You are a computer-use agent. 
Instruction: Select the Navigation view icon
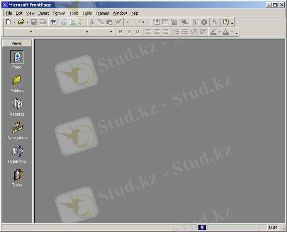(17, 128)
